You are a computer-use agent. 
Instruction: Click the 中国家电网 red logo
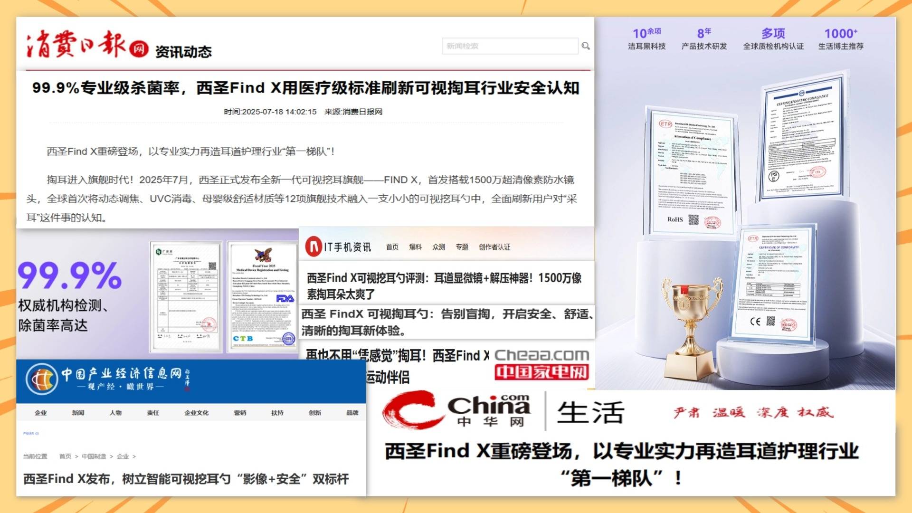[x=541, y=372]
